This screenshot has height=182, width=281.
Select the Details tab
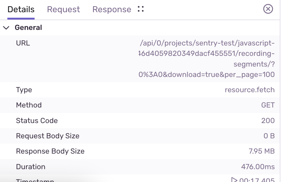pyautogui.click(x=21, y=9)
